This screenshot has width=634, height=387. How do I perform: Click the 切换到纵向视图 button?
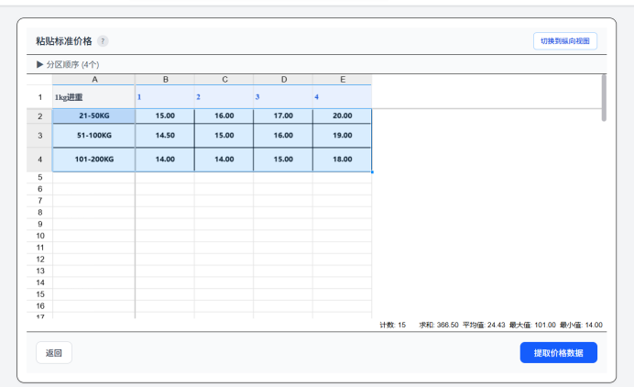coord(565,41)
